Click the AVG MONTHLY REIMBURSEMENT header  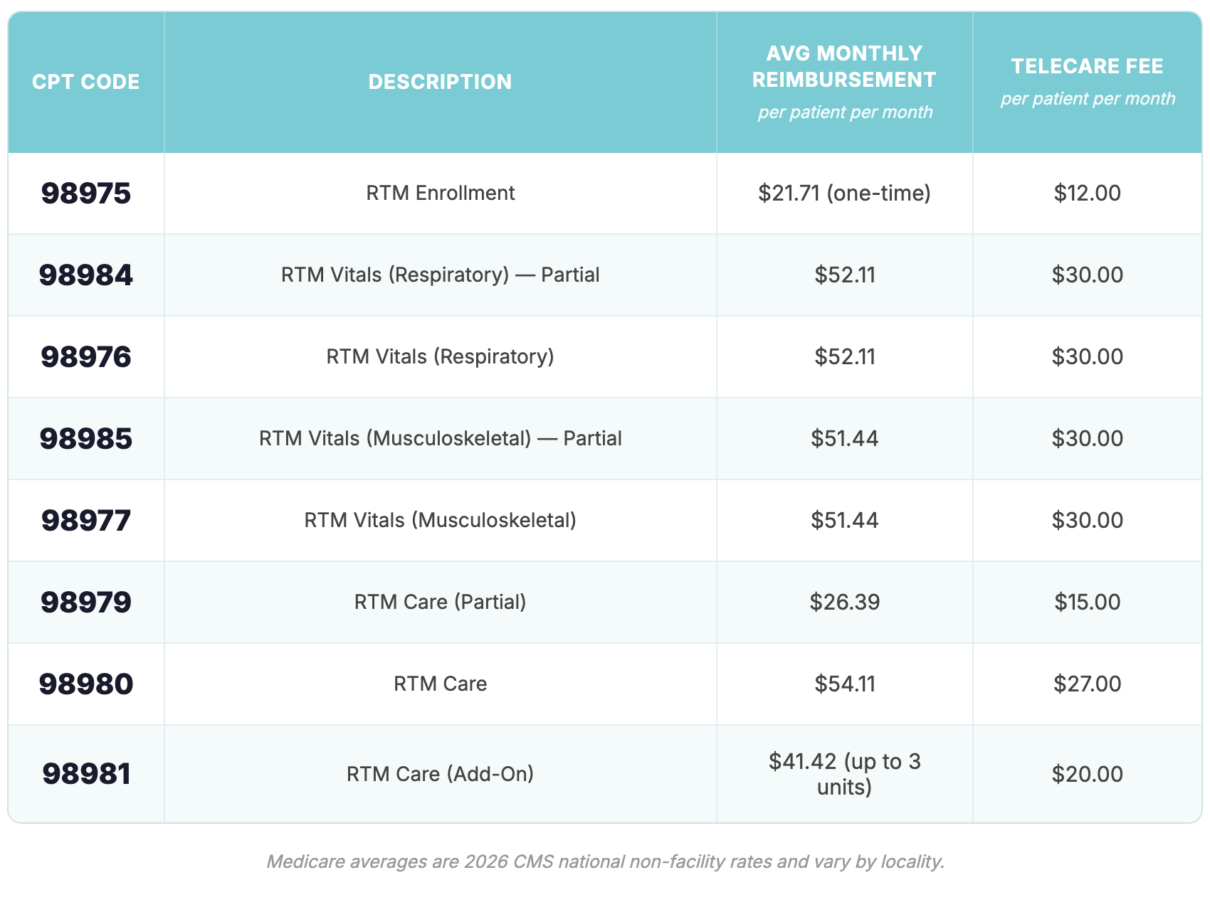[844, 66]
